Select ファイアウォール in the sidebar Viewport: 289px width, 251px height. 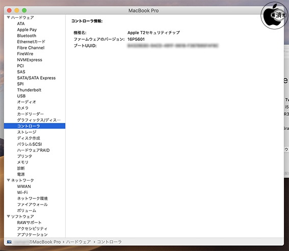coord(33,205)
